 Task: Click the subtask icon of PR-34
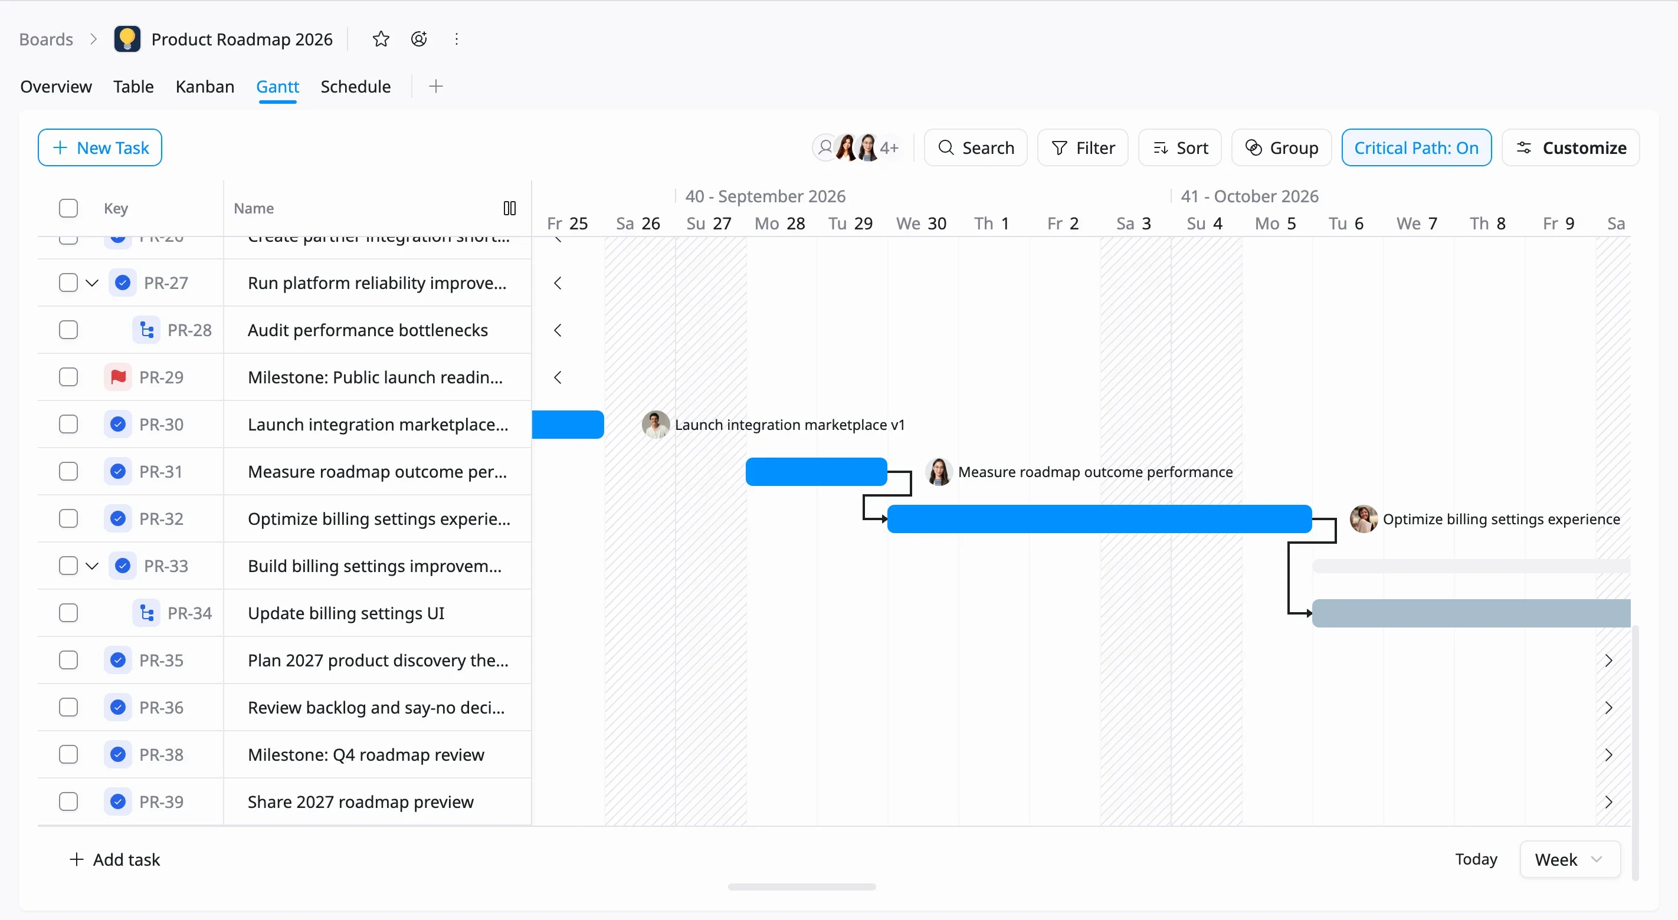tap(146, 613)
